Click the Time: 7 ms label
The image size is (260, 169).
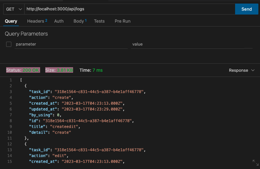point(91,70)
